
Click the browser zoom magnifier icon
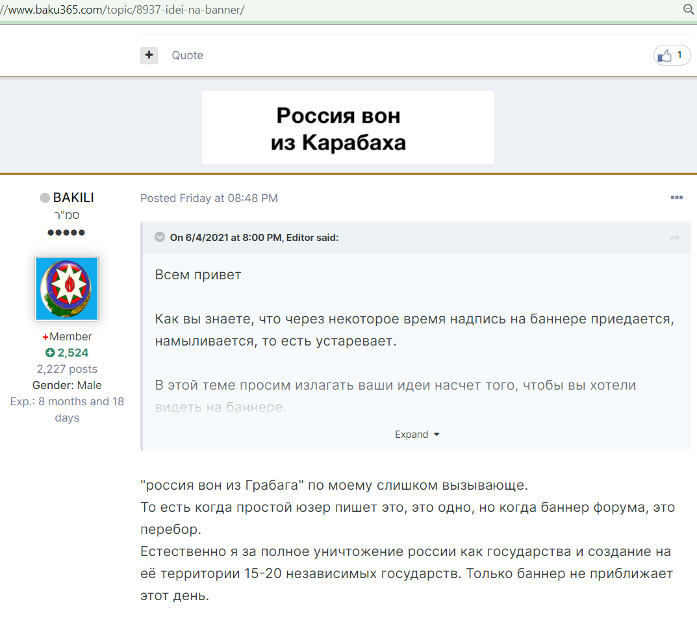coord(689,9)
